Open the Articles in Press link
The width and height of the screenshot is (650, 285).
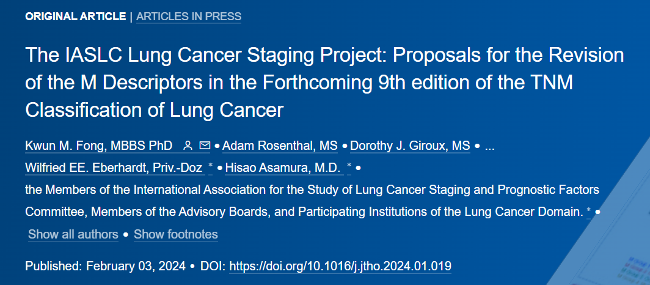189,17
